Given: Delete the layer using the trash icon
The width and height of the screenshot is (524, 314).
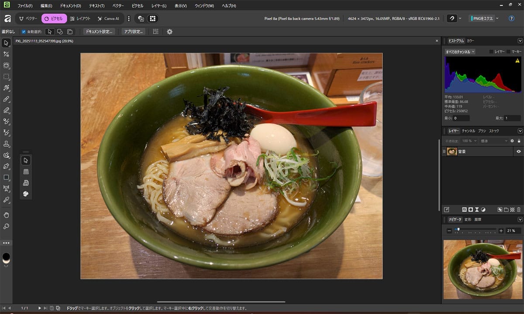Looking at the screenshot, I should pyautogui.click(x=518, y=210).
